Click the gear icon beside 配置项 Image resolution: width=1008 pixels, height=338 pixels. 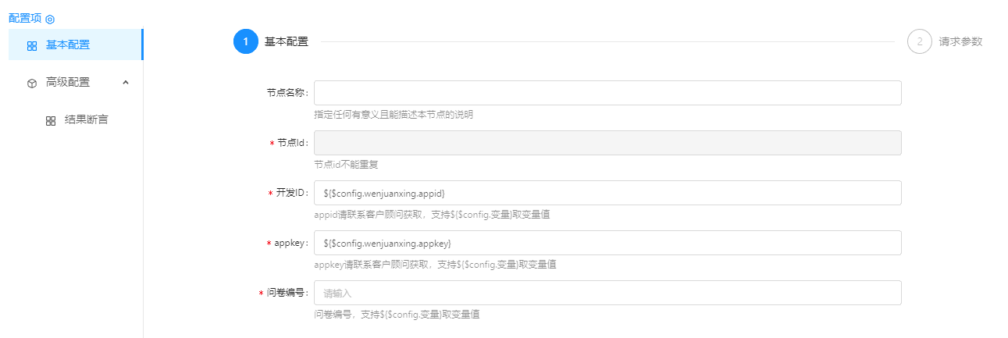50,19
